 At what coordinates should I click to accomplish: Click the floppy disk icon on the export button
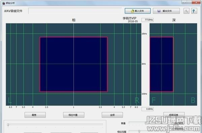click(159, 11)
